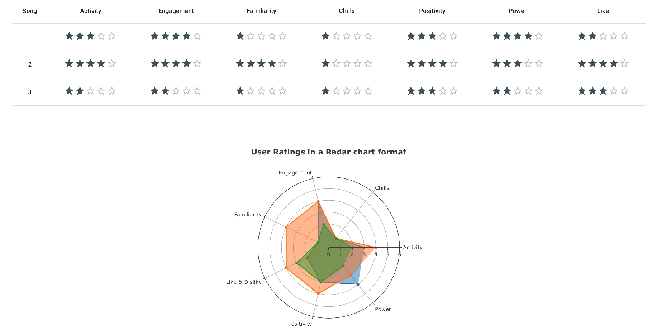Select the Song column header
657x330 pixels.
click(x=30, y=11)
